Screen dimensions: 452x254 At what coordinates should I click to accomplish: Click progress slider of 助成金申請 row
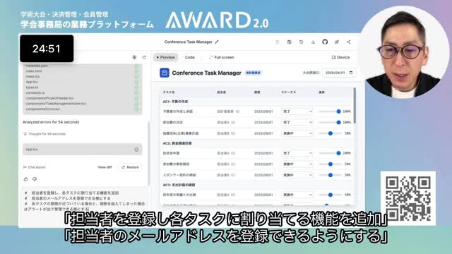[x=330, y=153]
